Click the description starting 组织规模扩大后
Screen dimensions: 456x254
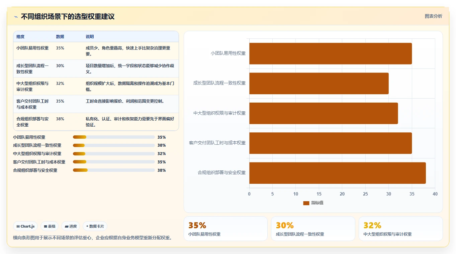130,87
